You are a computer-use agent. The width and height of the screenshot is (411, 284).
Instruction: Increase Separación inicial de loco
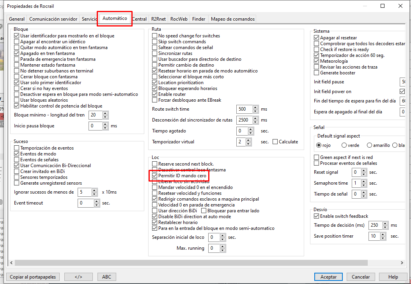coord(223,236)
